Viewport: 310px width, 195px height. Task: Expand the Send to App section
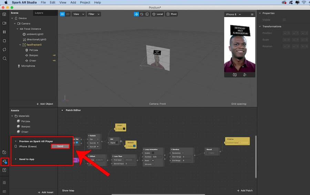pyautogui.click(x=27, y=159)
